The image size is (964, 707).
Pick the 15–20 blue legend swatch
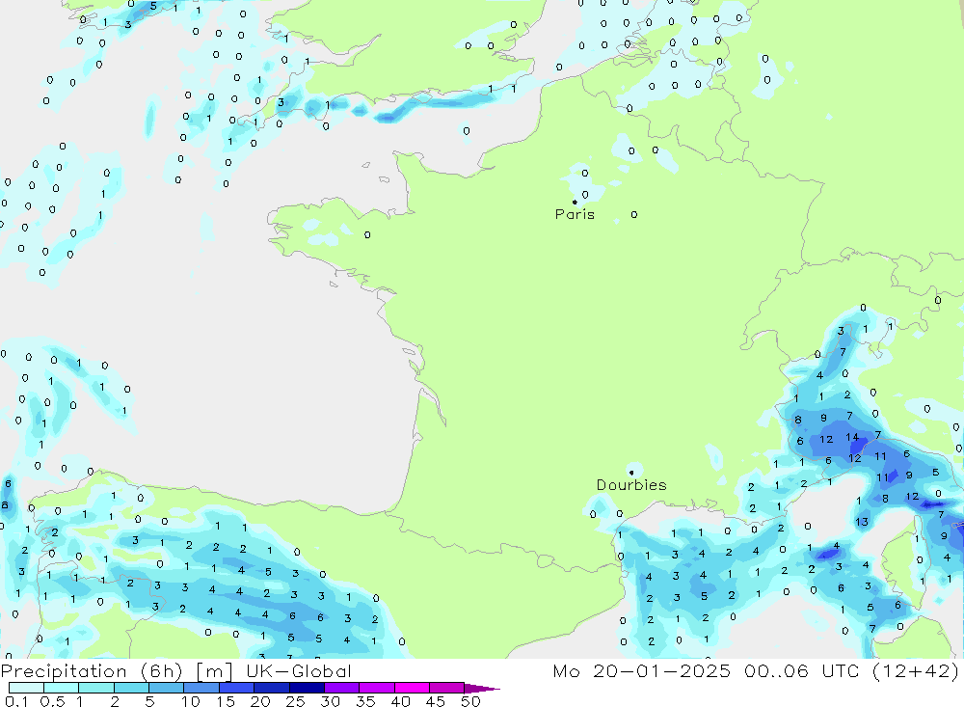tap(237, 688)
